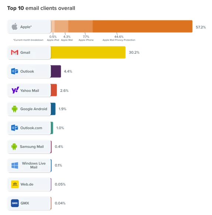Click the Apple logo icon

pyautogui.click(x=14, y=26)
